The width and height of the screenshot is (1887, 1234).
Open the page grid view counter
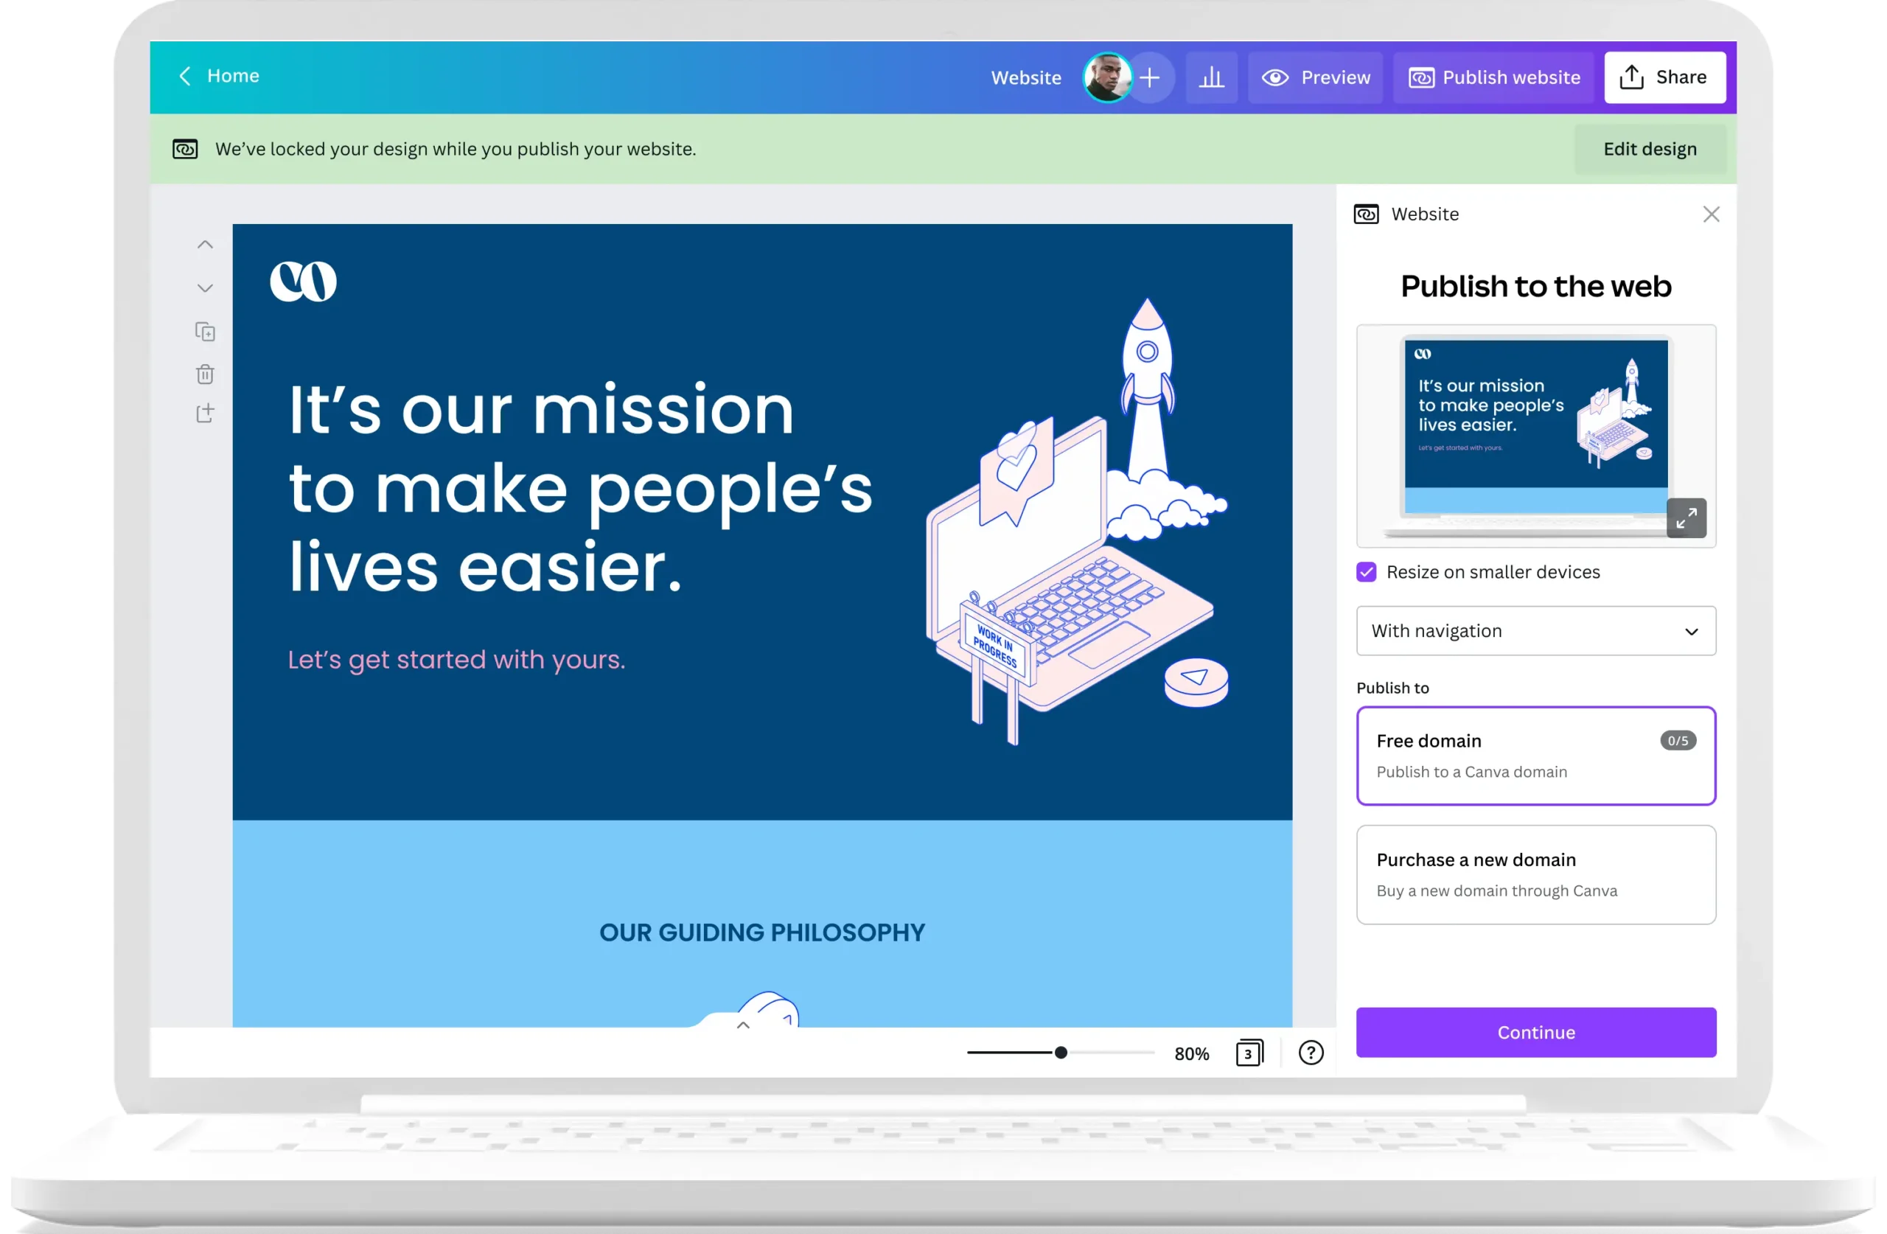[1249, 1053]
